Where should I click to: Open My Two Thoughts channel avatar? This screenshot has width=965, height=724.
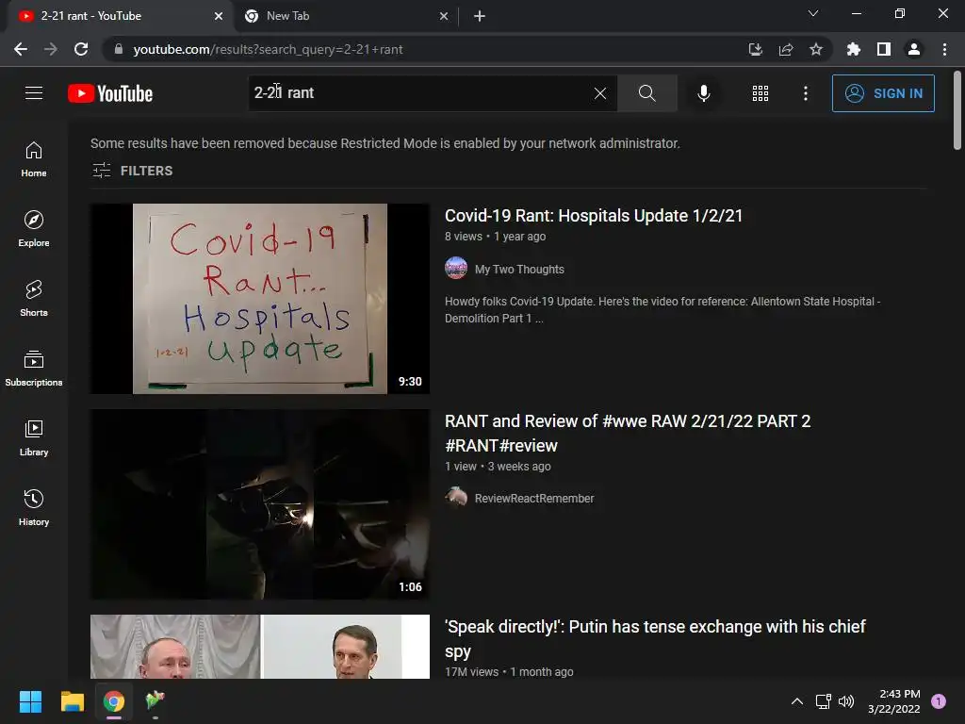click(x=456, y=269)
